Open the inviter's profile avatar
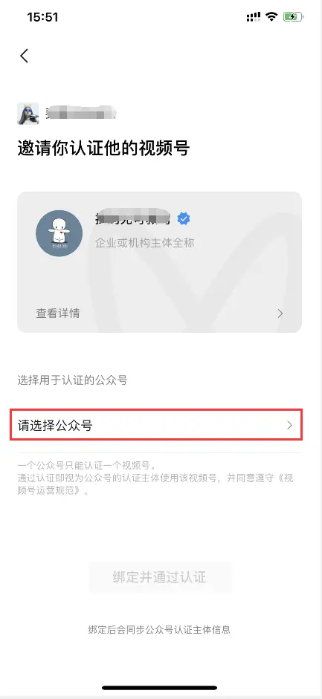Image resolution: width=322 pixels, height=699 pixels. (28, 114)
